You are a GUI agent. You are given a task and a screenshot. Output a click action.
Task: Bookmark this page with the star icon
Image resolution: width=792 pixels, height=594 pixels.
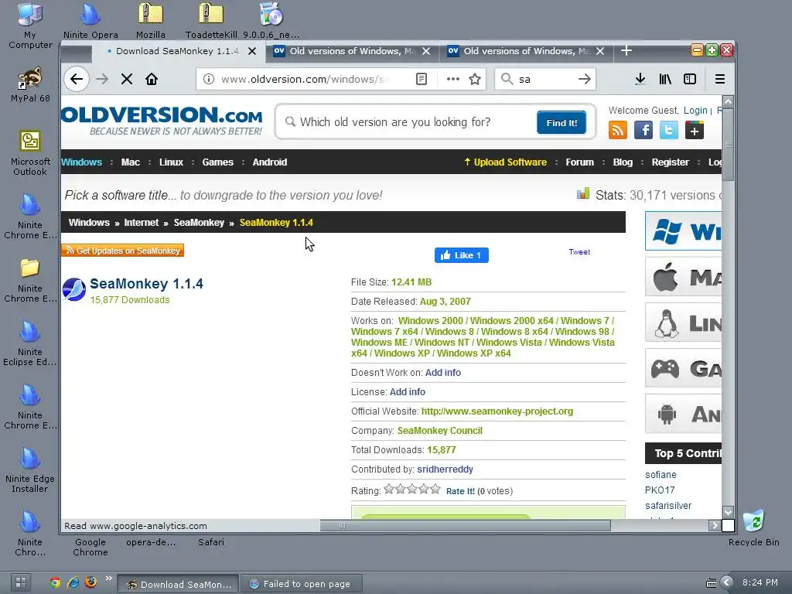pos(475,80)
